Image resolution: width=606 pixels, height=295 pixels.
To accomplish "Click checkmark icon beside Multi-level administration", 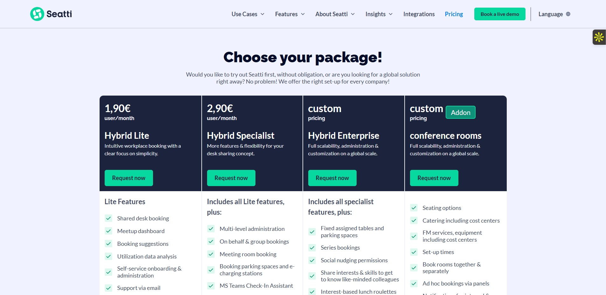I will (211, 229).
